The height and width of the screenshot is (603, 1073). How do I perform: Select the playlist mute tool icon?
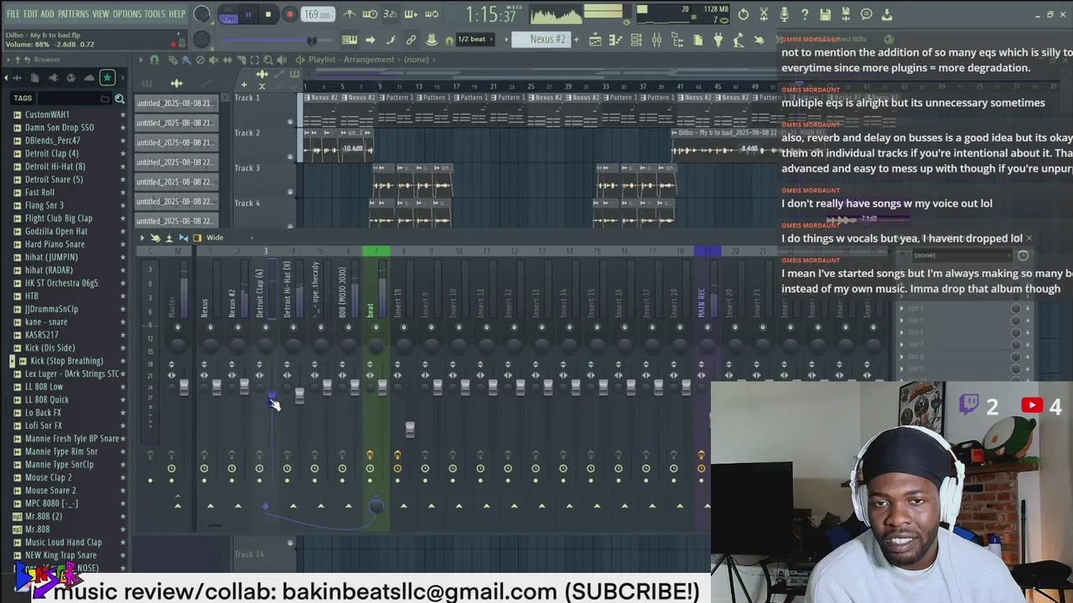click(213, 59)
